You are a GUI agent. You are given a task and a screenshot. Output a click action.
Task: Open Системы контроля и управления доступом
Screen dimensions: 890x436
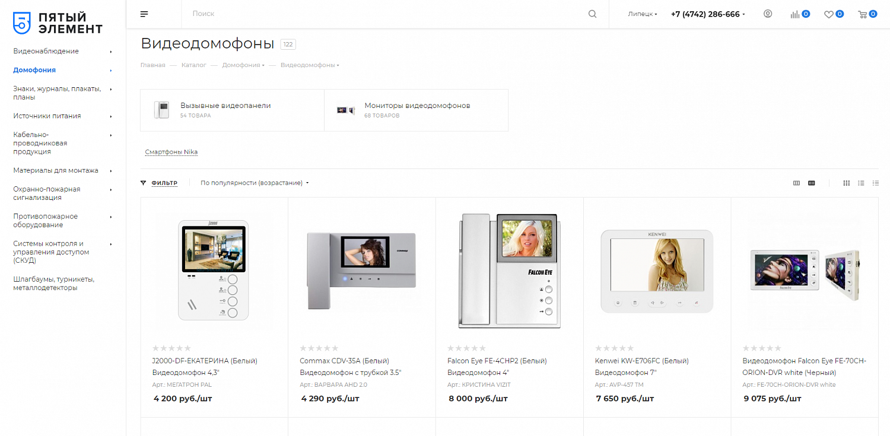(52, 252)
